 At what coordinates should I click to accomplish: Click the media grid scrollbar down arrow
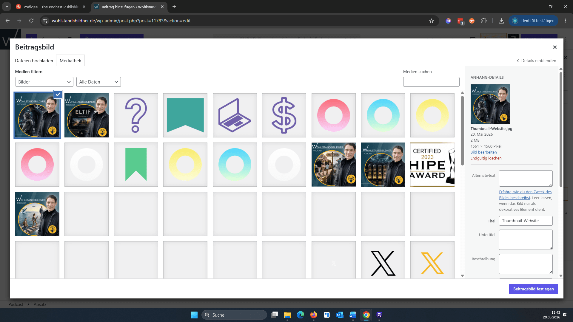click(x=462, y=276)
